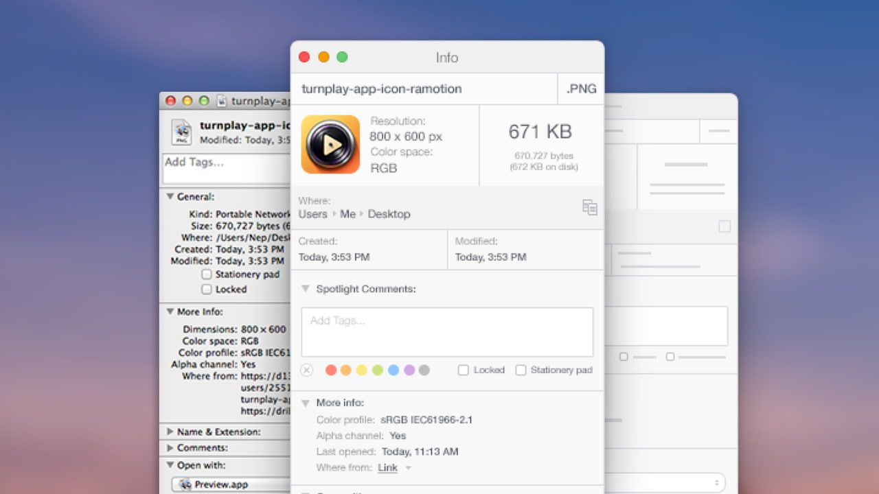Collapse the More Info section in old window

click(170, 311)
